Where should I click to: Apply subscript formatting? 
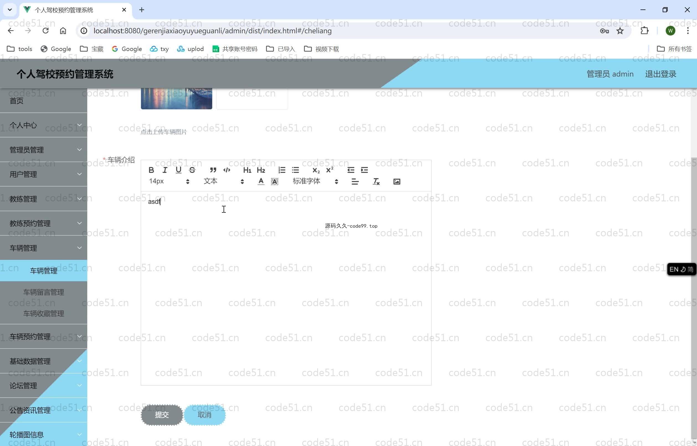tap(316, 170)
